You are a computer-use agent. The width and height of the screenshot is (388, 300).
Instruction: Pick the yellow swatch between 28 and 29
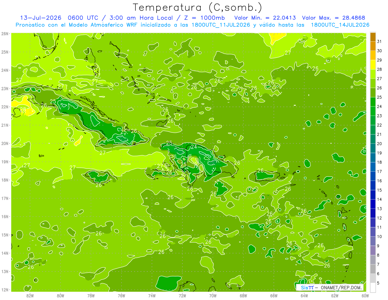pyautogui.click(x=373, y=65)
